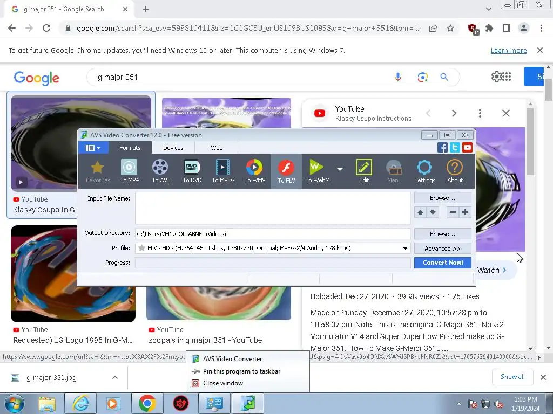
Task: Expand g major 351.jpg download options chevron
Action: 115,377
